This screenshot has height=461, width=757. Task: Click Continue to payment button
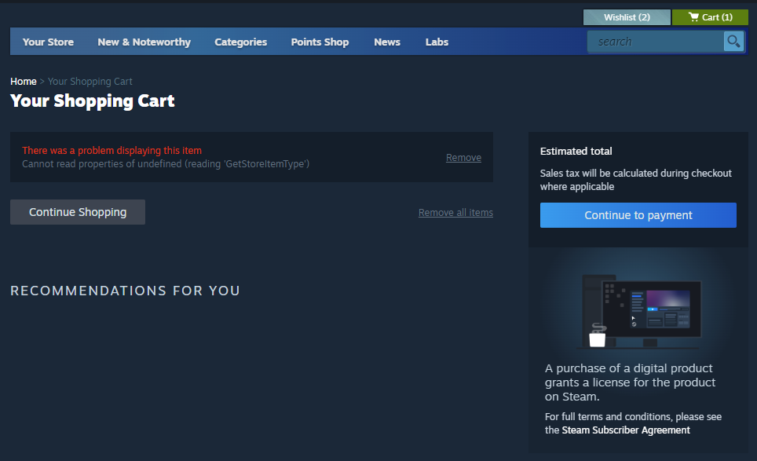click(x=638, y=215)
